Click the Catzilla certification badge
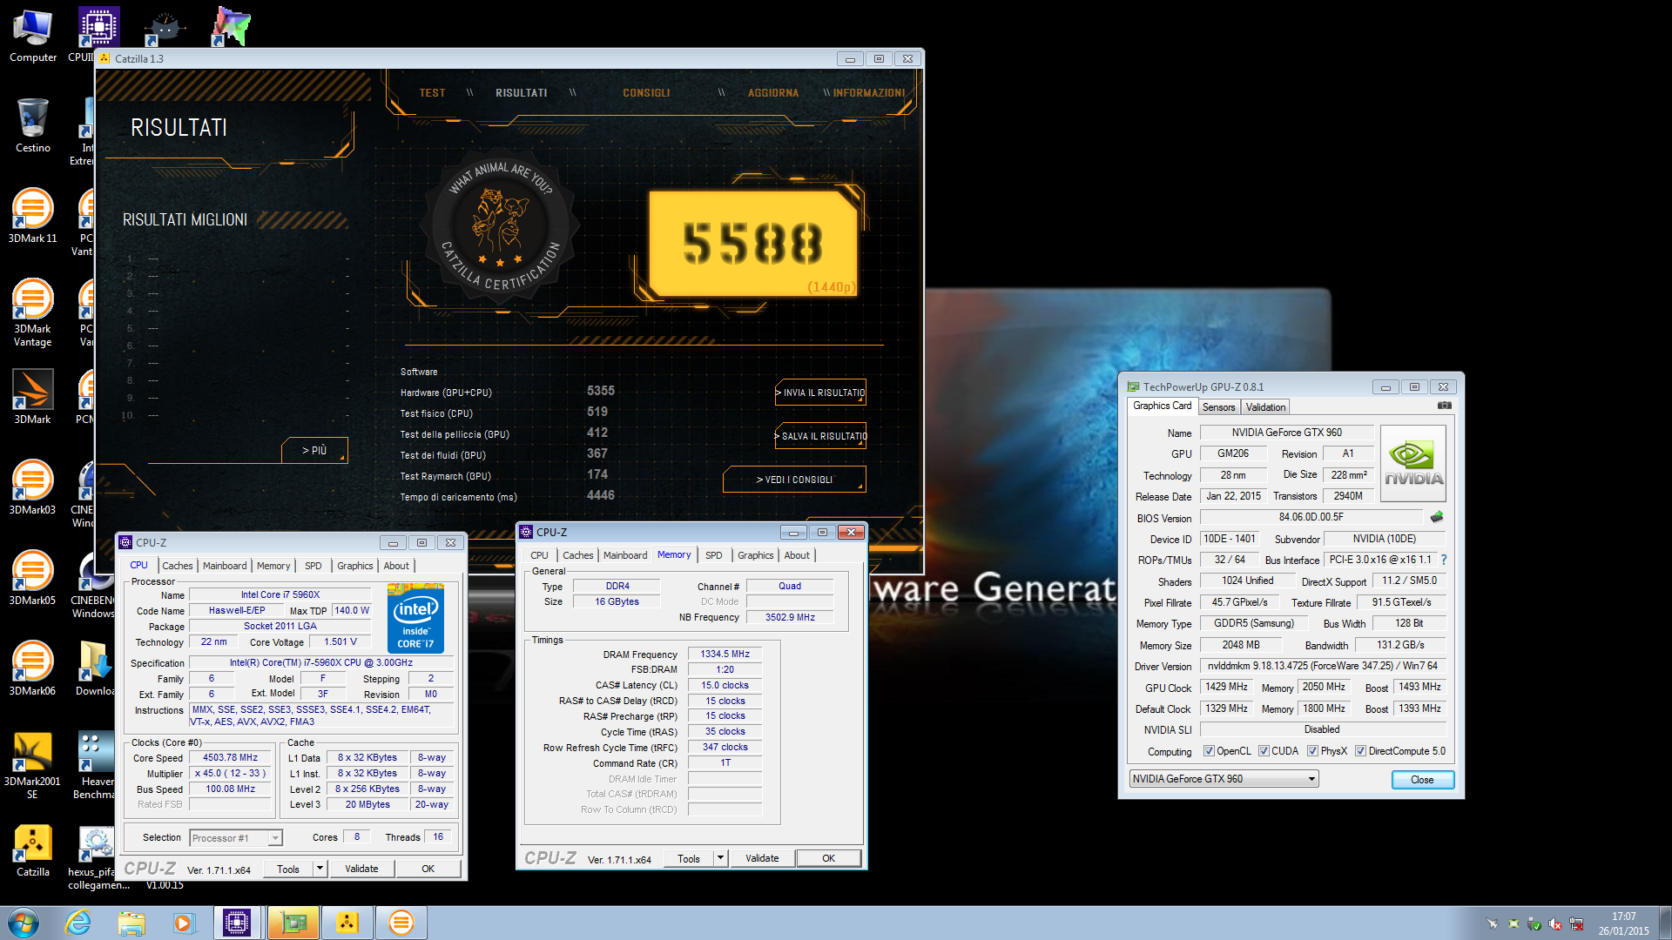The width and height of the screenshot is (1672, 940). (x=499, y=228)
